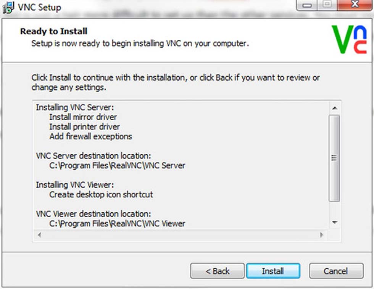Click the 'Add firewall exceptions' line

pyautogui.click(x=91, y=137)
